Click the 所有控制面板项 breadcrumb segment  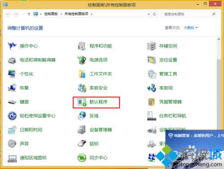(76, 14)
